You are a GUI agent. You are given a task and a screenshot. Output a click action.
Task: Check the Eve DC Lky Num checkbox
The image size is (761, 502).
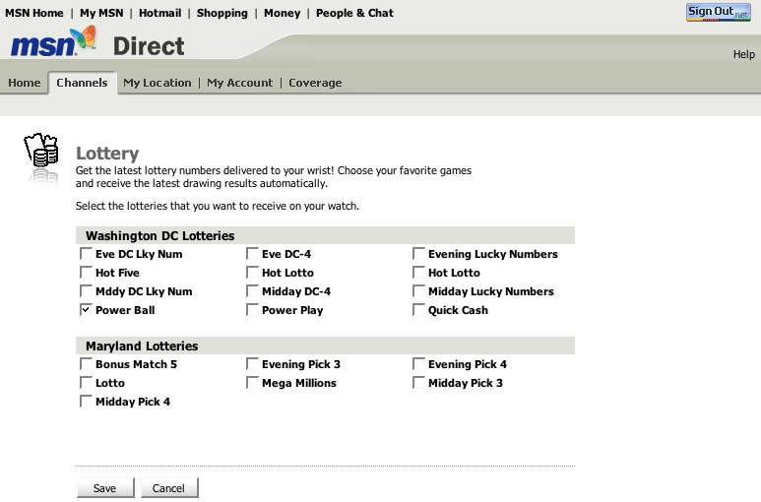[86, 254]
